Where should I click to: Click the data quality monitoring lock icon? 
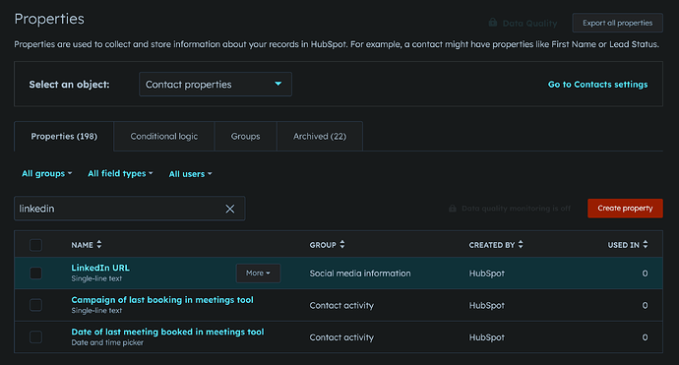tap(452, 209)
